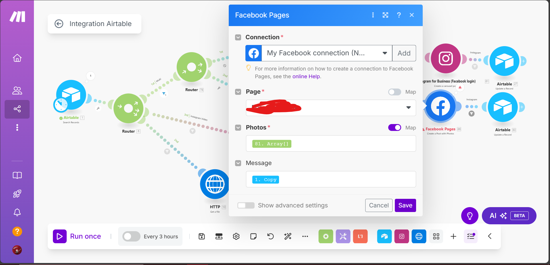
Task: Toggle Map switch for Photos field
Action: click(x=395, y=127)
